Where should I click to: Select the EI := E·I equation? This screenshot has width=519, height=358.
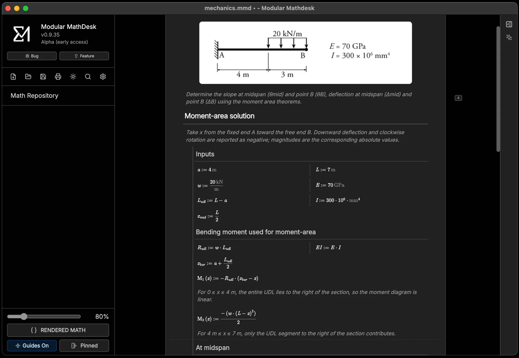[x=328, y=247]
